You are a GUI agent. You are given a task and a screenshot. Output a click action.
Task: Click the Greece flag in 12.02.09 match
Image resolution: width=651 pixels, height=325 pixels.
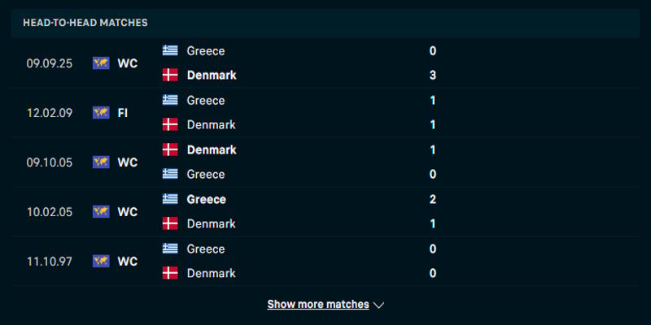click(x=170, y=100)
